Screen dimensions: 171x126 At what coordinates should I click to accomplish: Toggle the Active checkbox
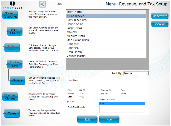pyautogui.click(x=69, y=102)
